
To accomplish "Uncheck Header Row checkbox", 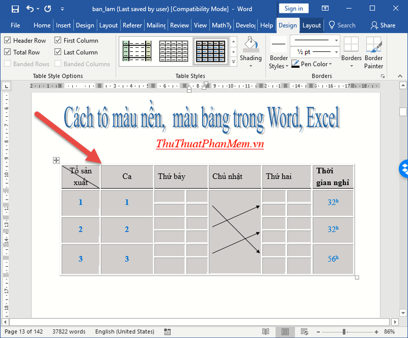I will [8, 40].
